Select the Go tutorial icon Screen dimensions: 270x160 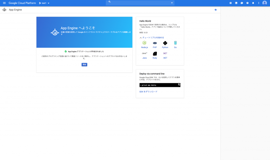pyautogui.click(x=175, y=43)
